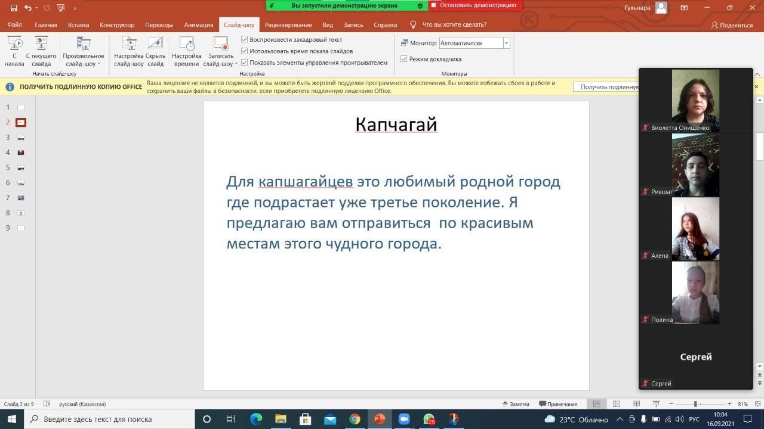Select slide 5 thumbnail in panel
This screenshot has height=429, width=764.
21,168
